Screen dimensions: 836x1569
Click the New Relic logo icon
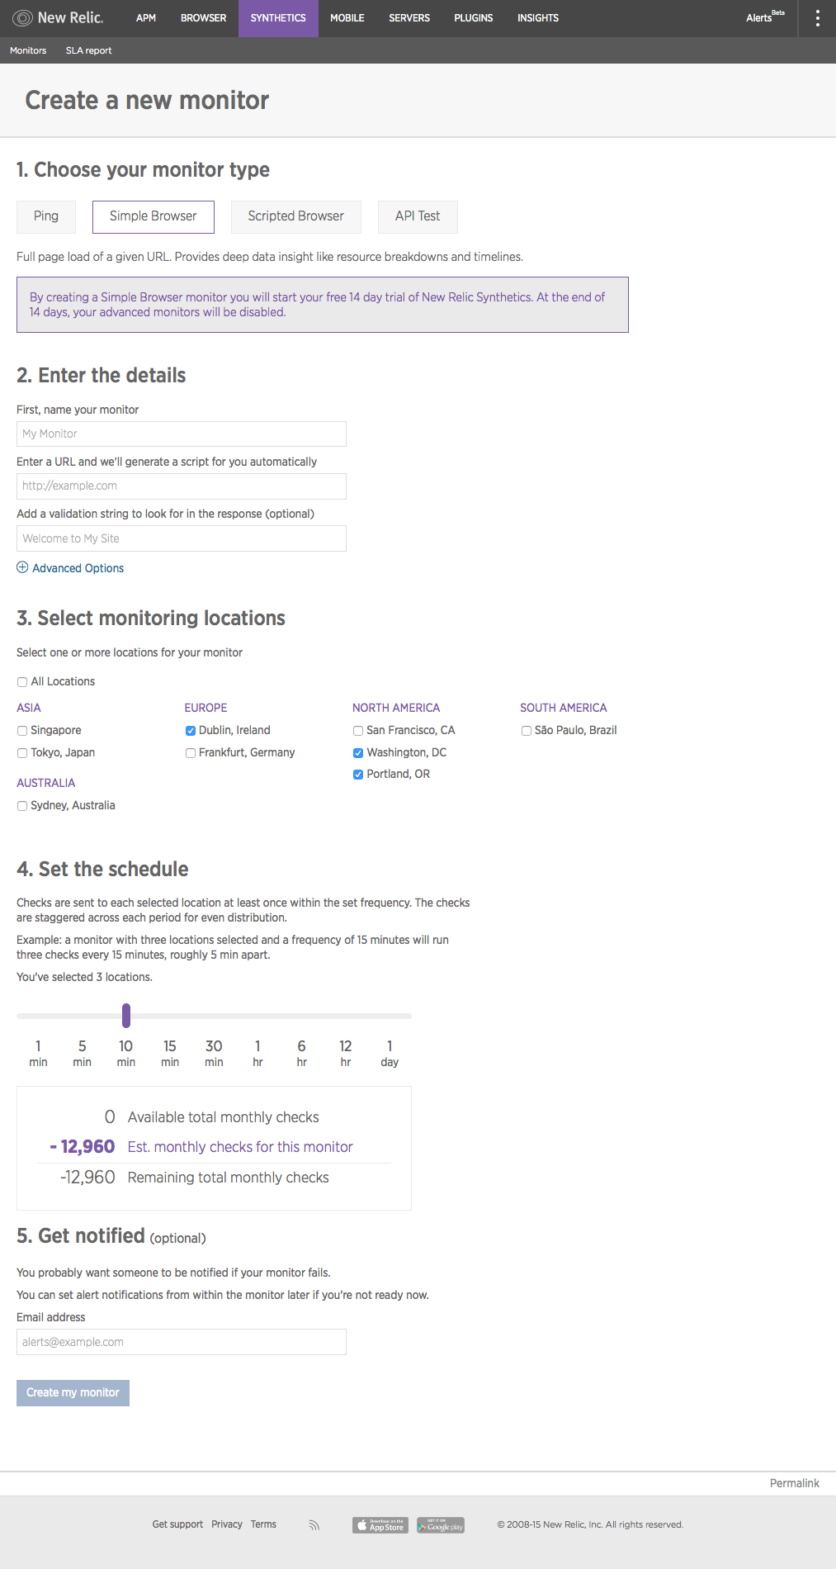pos(22,18)
